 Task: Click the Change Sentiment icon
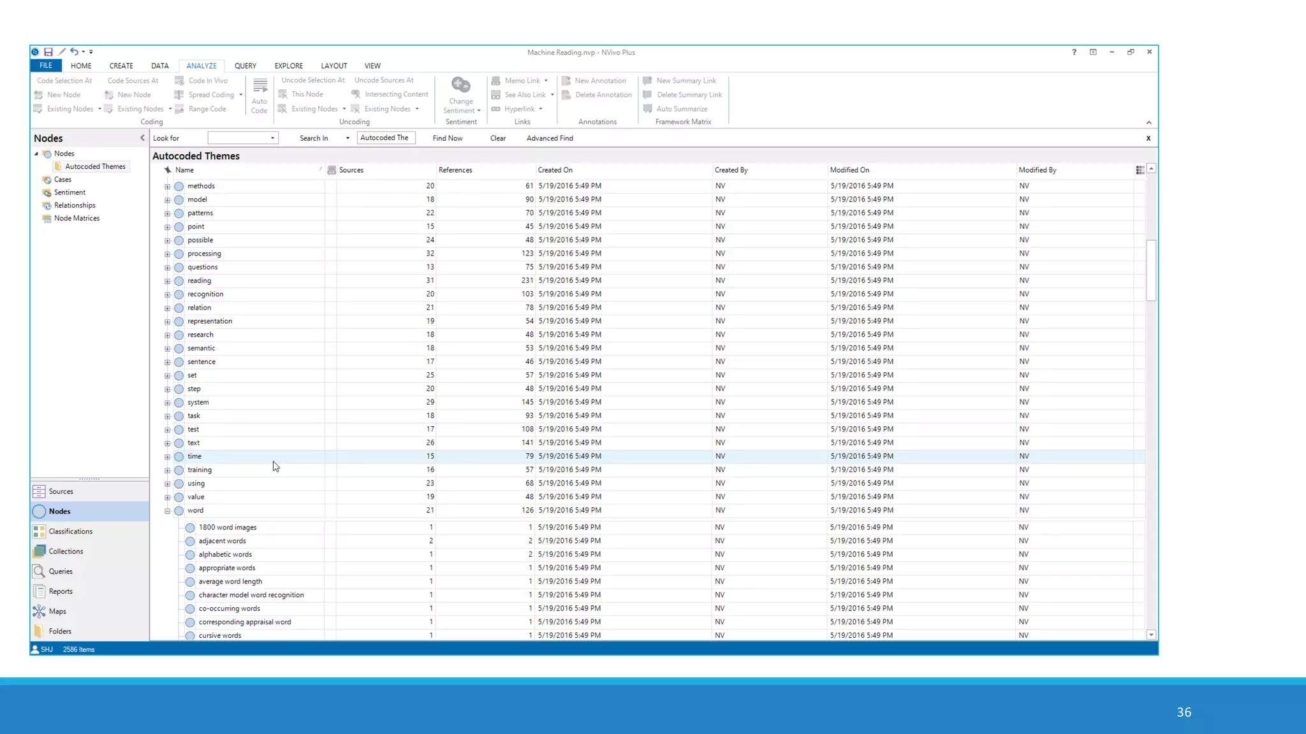pyautogui.click(x=460, y=85)
